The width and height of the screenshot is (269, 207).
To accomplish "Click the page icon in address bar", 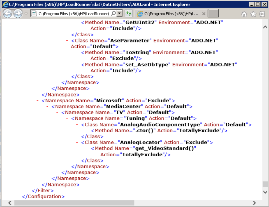I will point(34,13).
